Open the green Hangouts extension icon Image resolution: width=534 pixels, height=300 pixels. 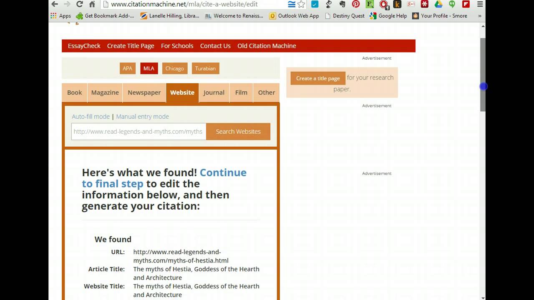pos(452,4)
